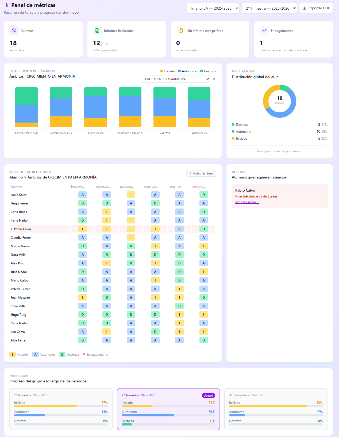Open the Ver evaluación link for Pablo Calvo

tap(247, 202)
